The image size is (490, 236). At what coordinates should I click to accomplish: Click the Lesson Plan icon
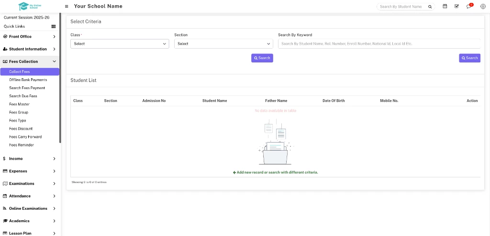(x=5, y=233)
